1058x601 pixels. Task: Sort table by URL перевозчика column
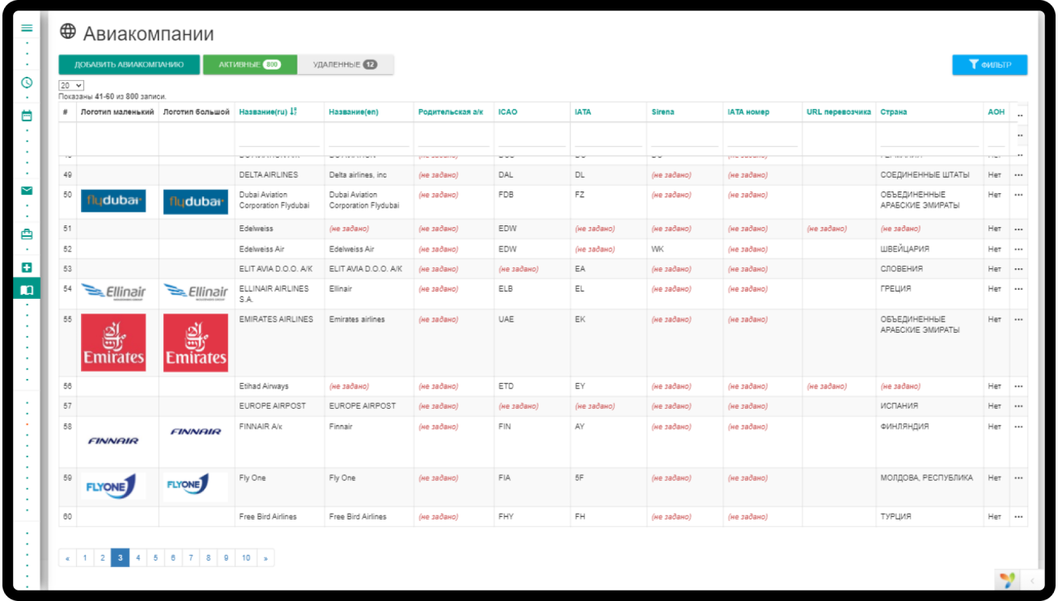[838, 112]
